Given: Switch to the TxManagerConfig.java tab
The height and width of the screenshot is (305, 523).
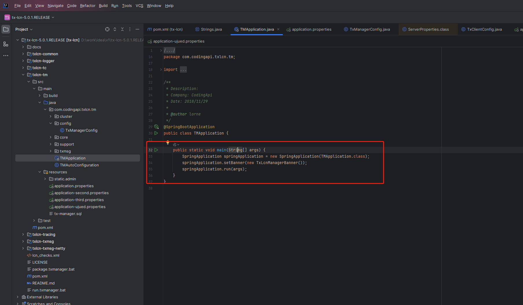Looking at the screenshot, I should [x=367, y=29].
